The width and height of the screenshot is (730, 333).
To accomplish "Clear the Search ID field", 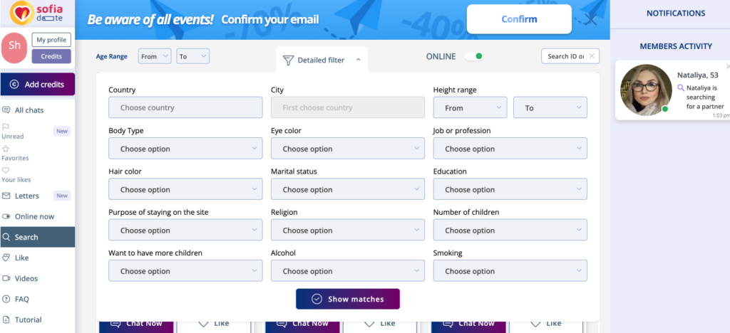I will click(592, 55).
